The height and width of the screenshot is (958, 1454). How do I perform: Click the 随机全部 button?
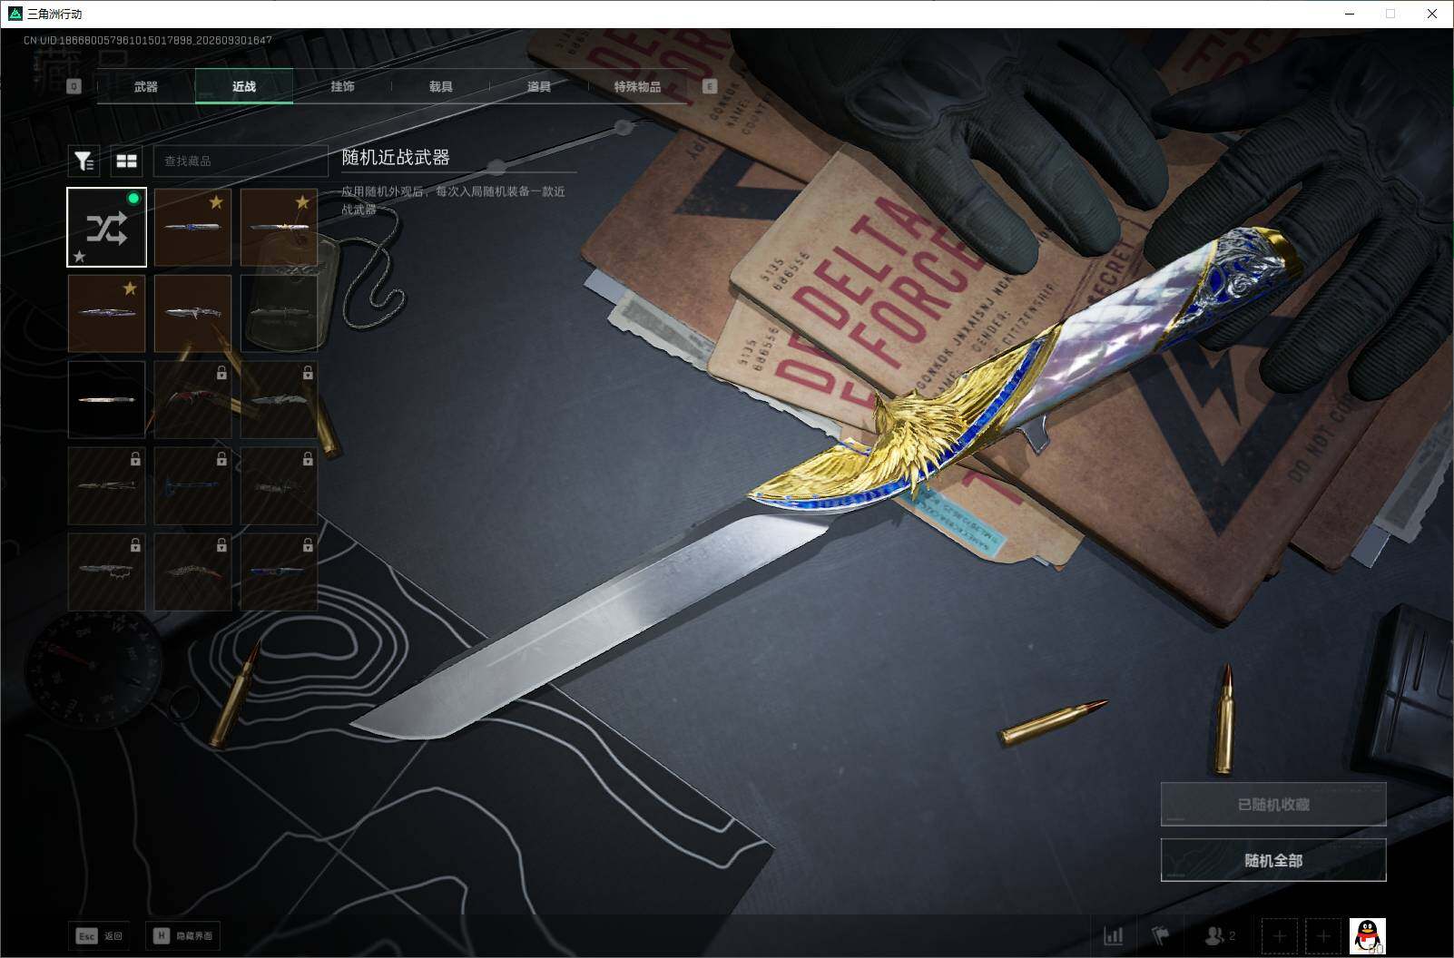click(x=1273, y=860)
